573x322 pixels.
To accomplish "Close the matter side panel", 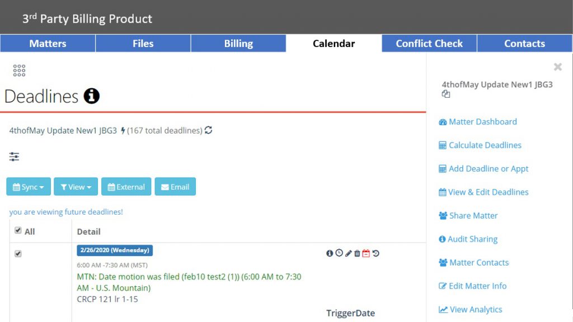I will (558, 67).
